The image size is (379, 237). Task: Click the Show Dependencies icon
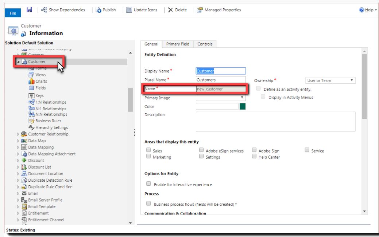click(44, 10)
